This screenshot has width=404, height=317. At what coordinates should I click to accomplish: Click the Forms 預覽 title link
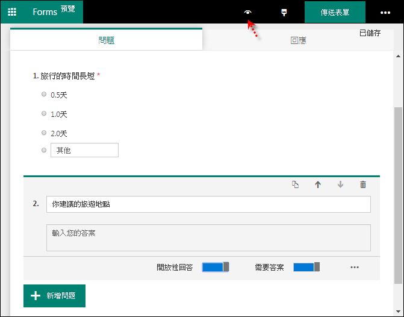point(54,11)
